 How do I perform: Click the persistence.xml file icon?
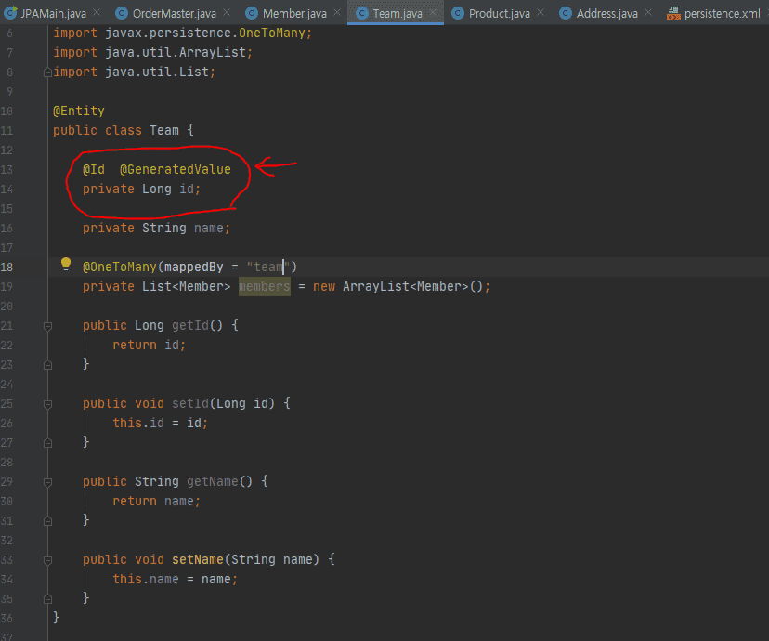pyautogui.click(x=673, y=13)
